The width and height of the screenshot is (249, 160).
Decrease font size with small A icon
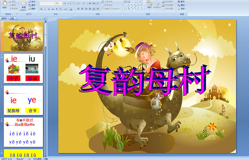click(68, 3)
